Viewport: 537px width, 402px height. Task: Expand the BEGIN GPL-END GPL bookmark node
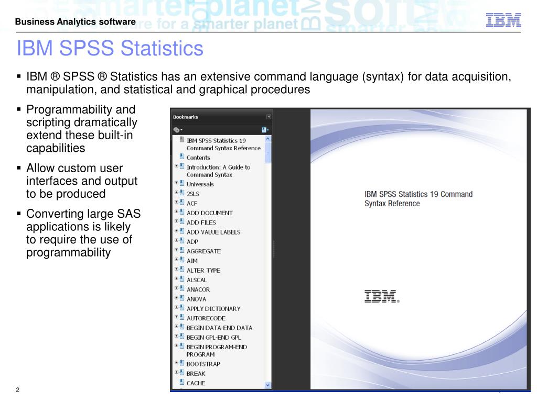176,336
